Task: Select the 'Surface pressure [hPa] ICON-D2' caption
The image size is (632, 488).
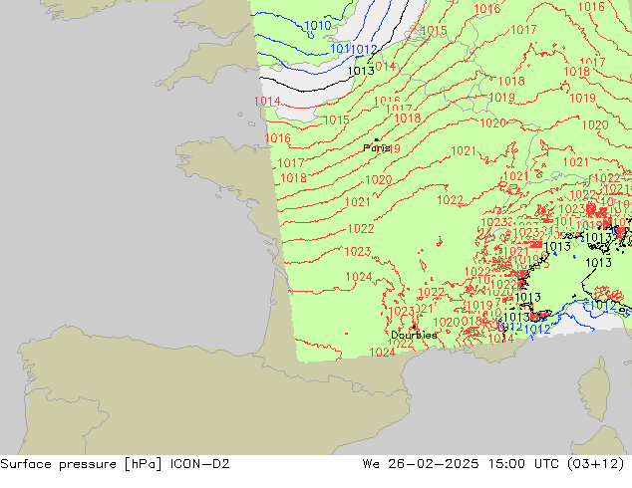Action: 115,464
